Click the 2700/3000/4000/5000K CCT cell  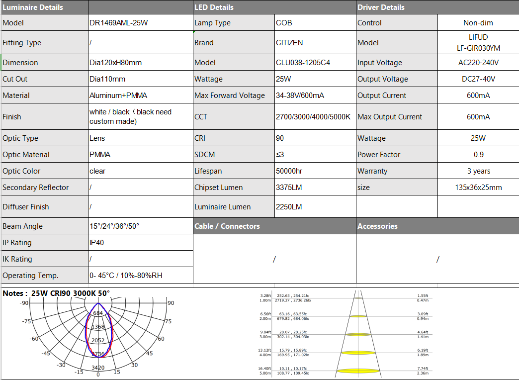(315, 116)
